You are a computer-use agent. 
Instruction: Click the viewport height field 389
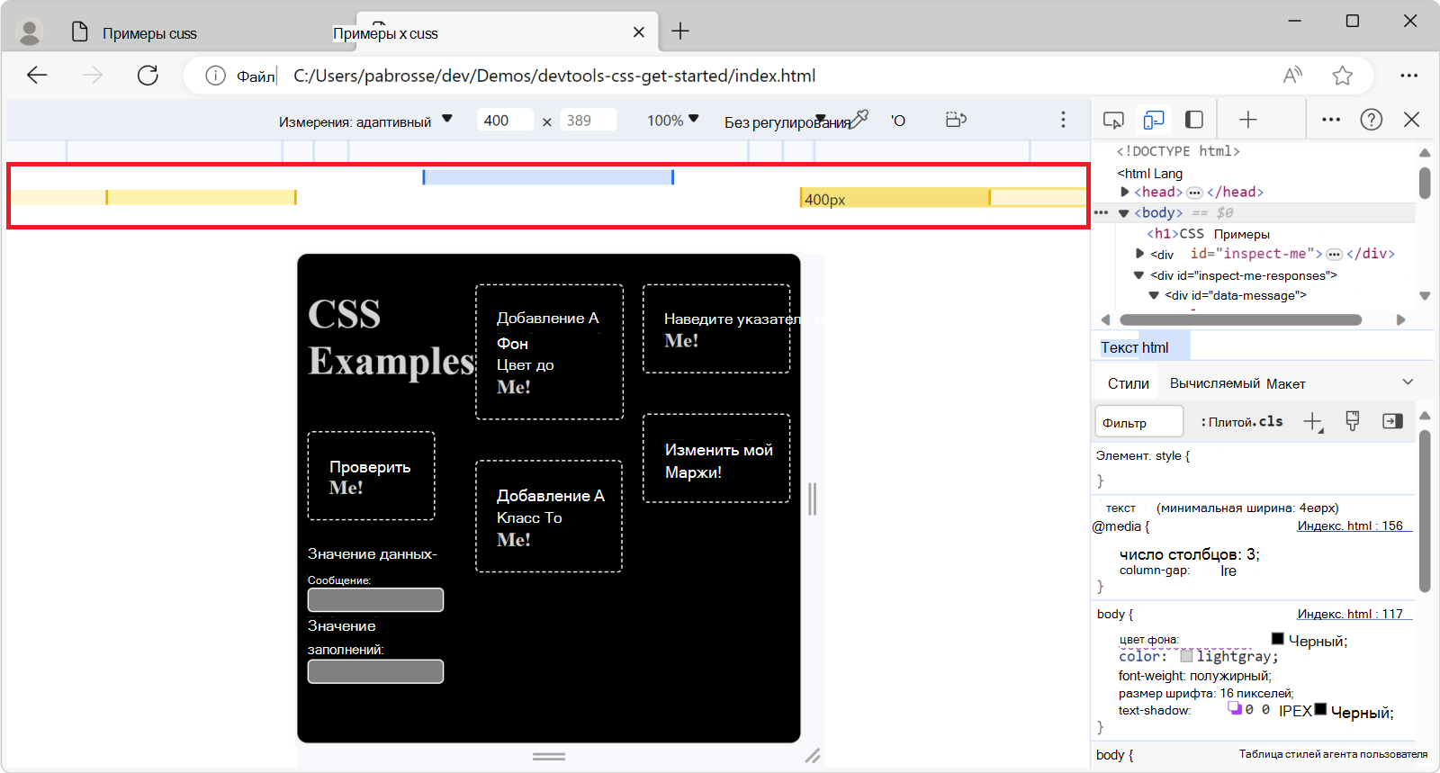[588, 121]
